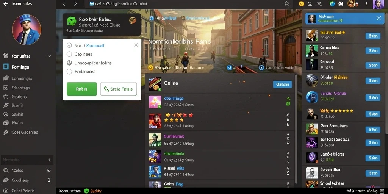This screenshot has height=194, width=388.
Task: Click the yellow coin icon in top bar
Action: click(x=301, y=4)
